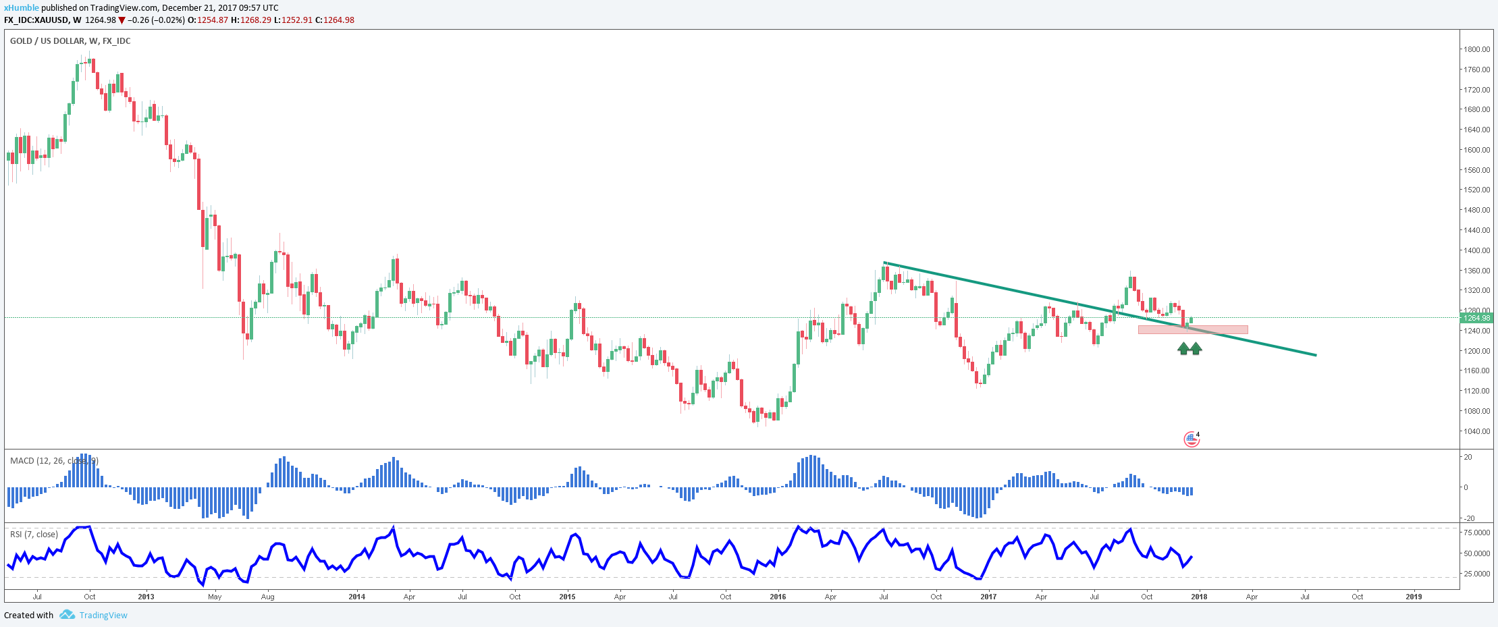This screenshot has width=1498, height=627.
Task: Open the economic events flag icon
Action: (1192, 439)
